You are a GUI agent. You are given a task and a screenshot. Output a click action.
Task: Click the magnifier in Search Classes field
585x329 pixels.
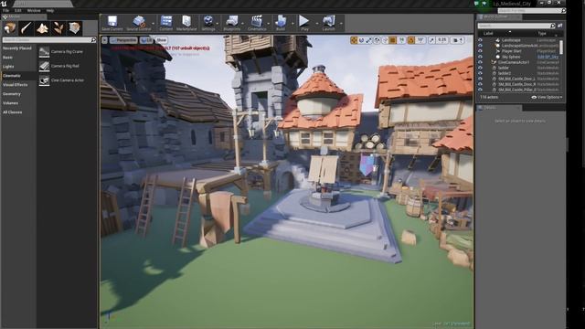pos(93,40)
